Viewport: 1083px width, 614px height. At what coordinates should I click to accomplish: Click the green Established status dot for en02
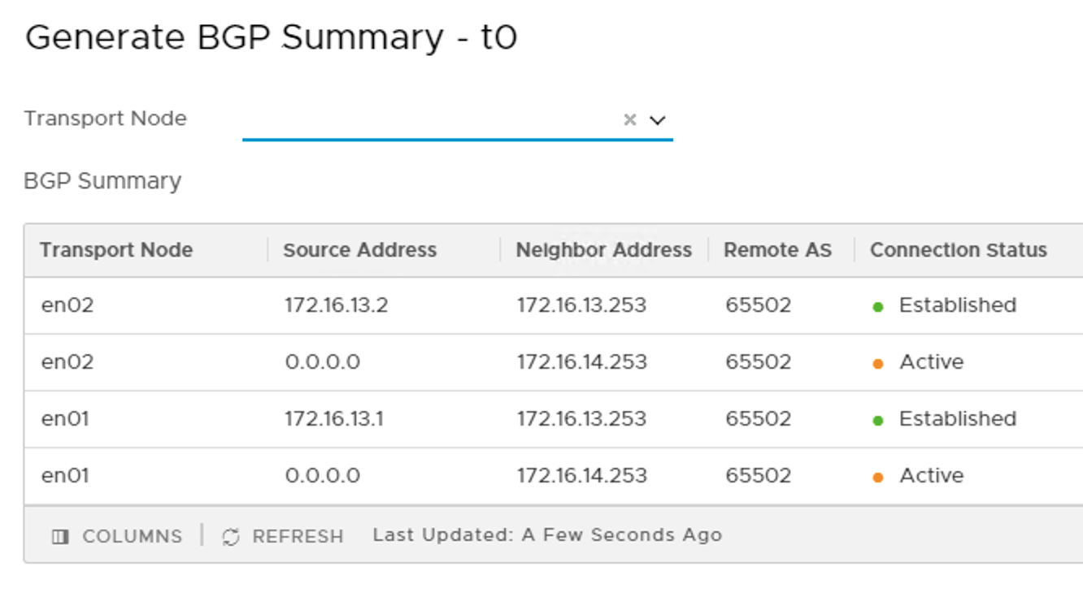(878, 307)
